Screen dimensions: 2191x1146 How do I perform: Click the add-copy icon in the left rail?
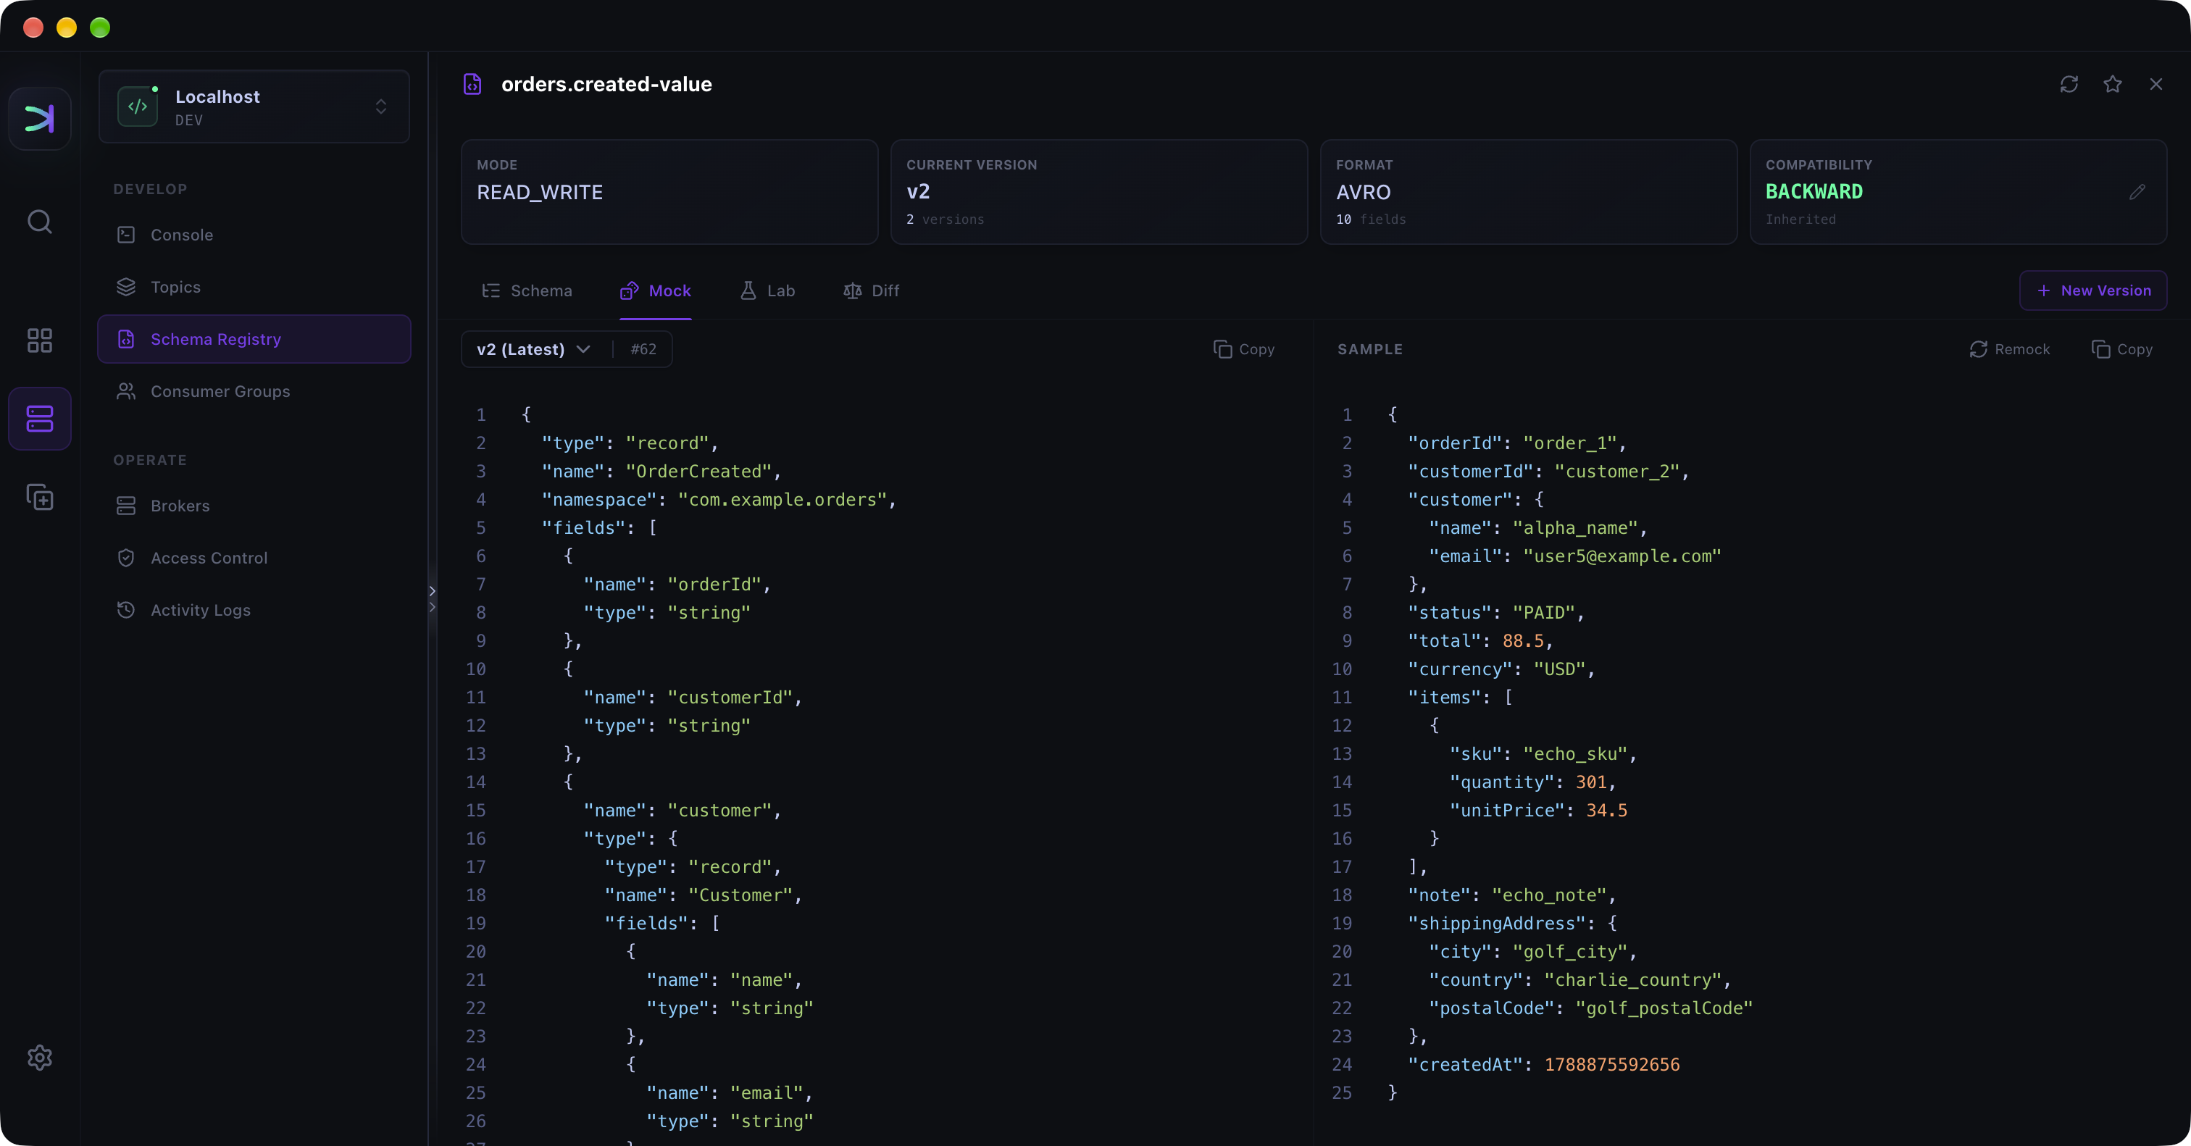(39, 496)
